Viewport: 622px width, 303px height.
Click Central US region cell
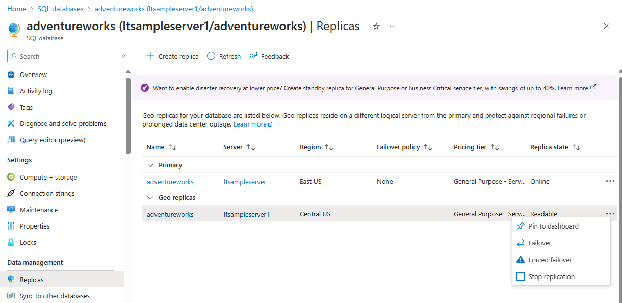pyautogui.click(x=315, y=214)
